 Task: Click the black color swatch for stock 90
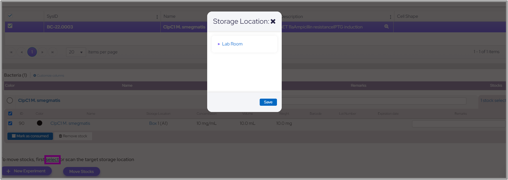pyautogui.click(x=39, y=123)
